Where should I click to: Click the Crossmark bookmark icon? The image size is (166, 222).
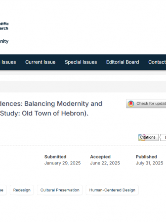131,103
